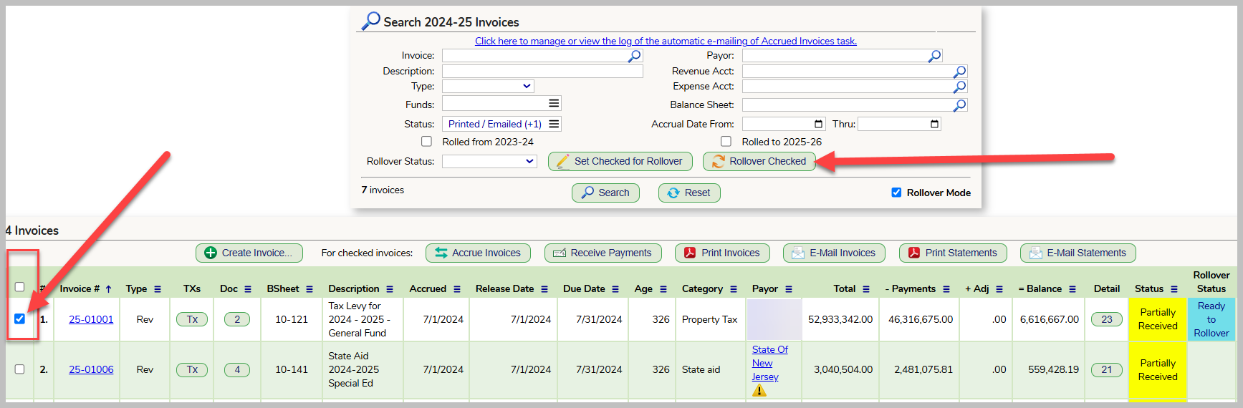Open the accrued invoices e-mailing log link
Image resolution: width=1243 pixels, height=408 pixels.
point(666,41)
